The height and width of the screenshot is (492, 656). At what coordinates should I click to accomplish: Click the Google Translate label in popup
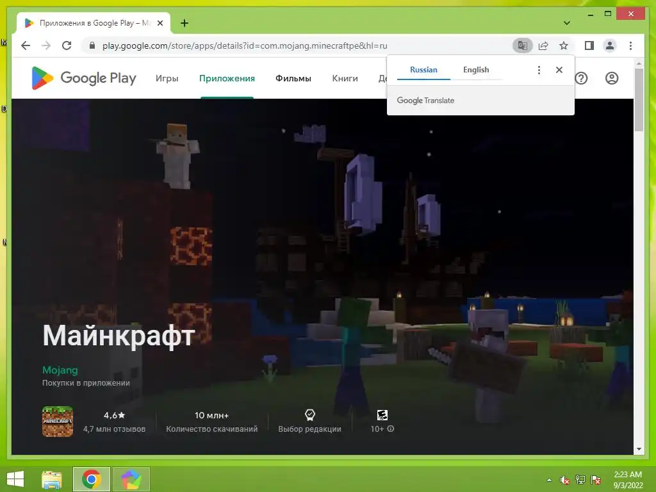(425, 101)
